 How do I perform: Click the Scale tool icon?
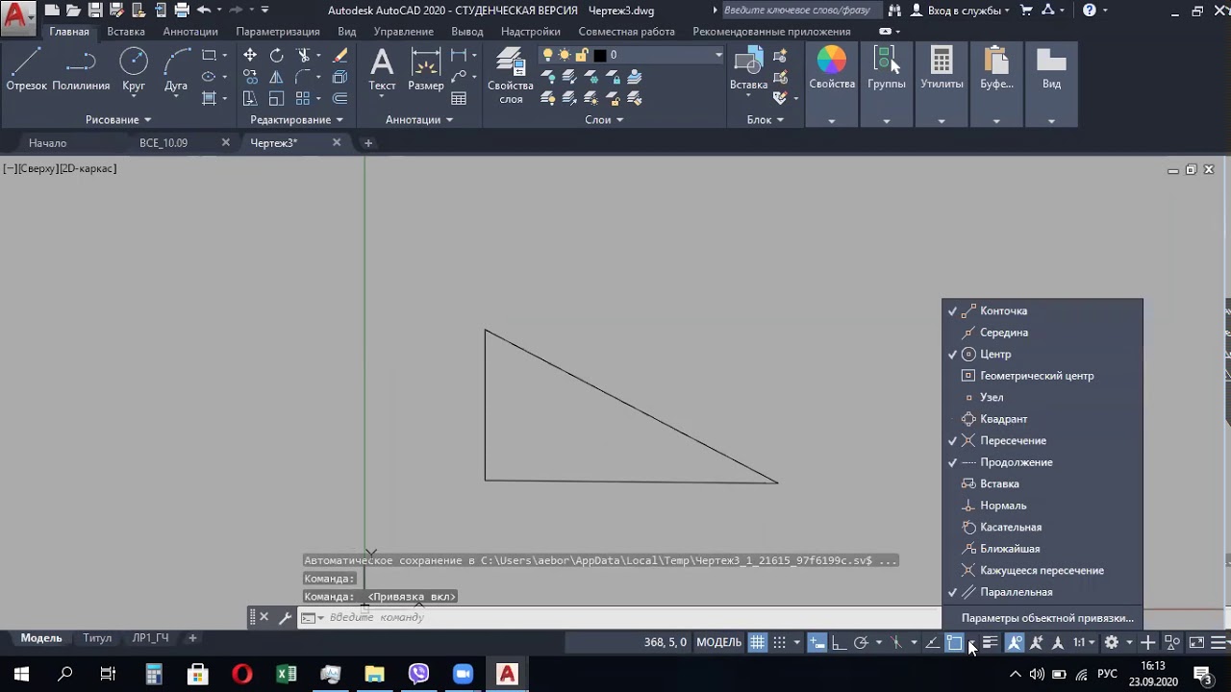point(277,98)
